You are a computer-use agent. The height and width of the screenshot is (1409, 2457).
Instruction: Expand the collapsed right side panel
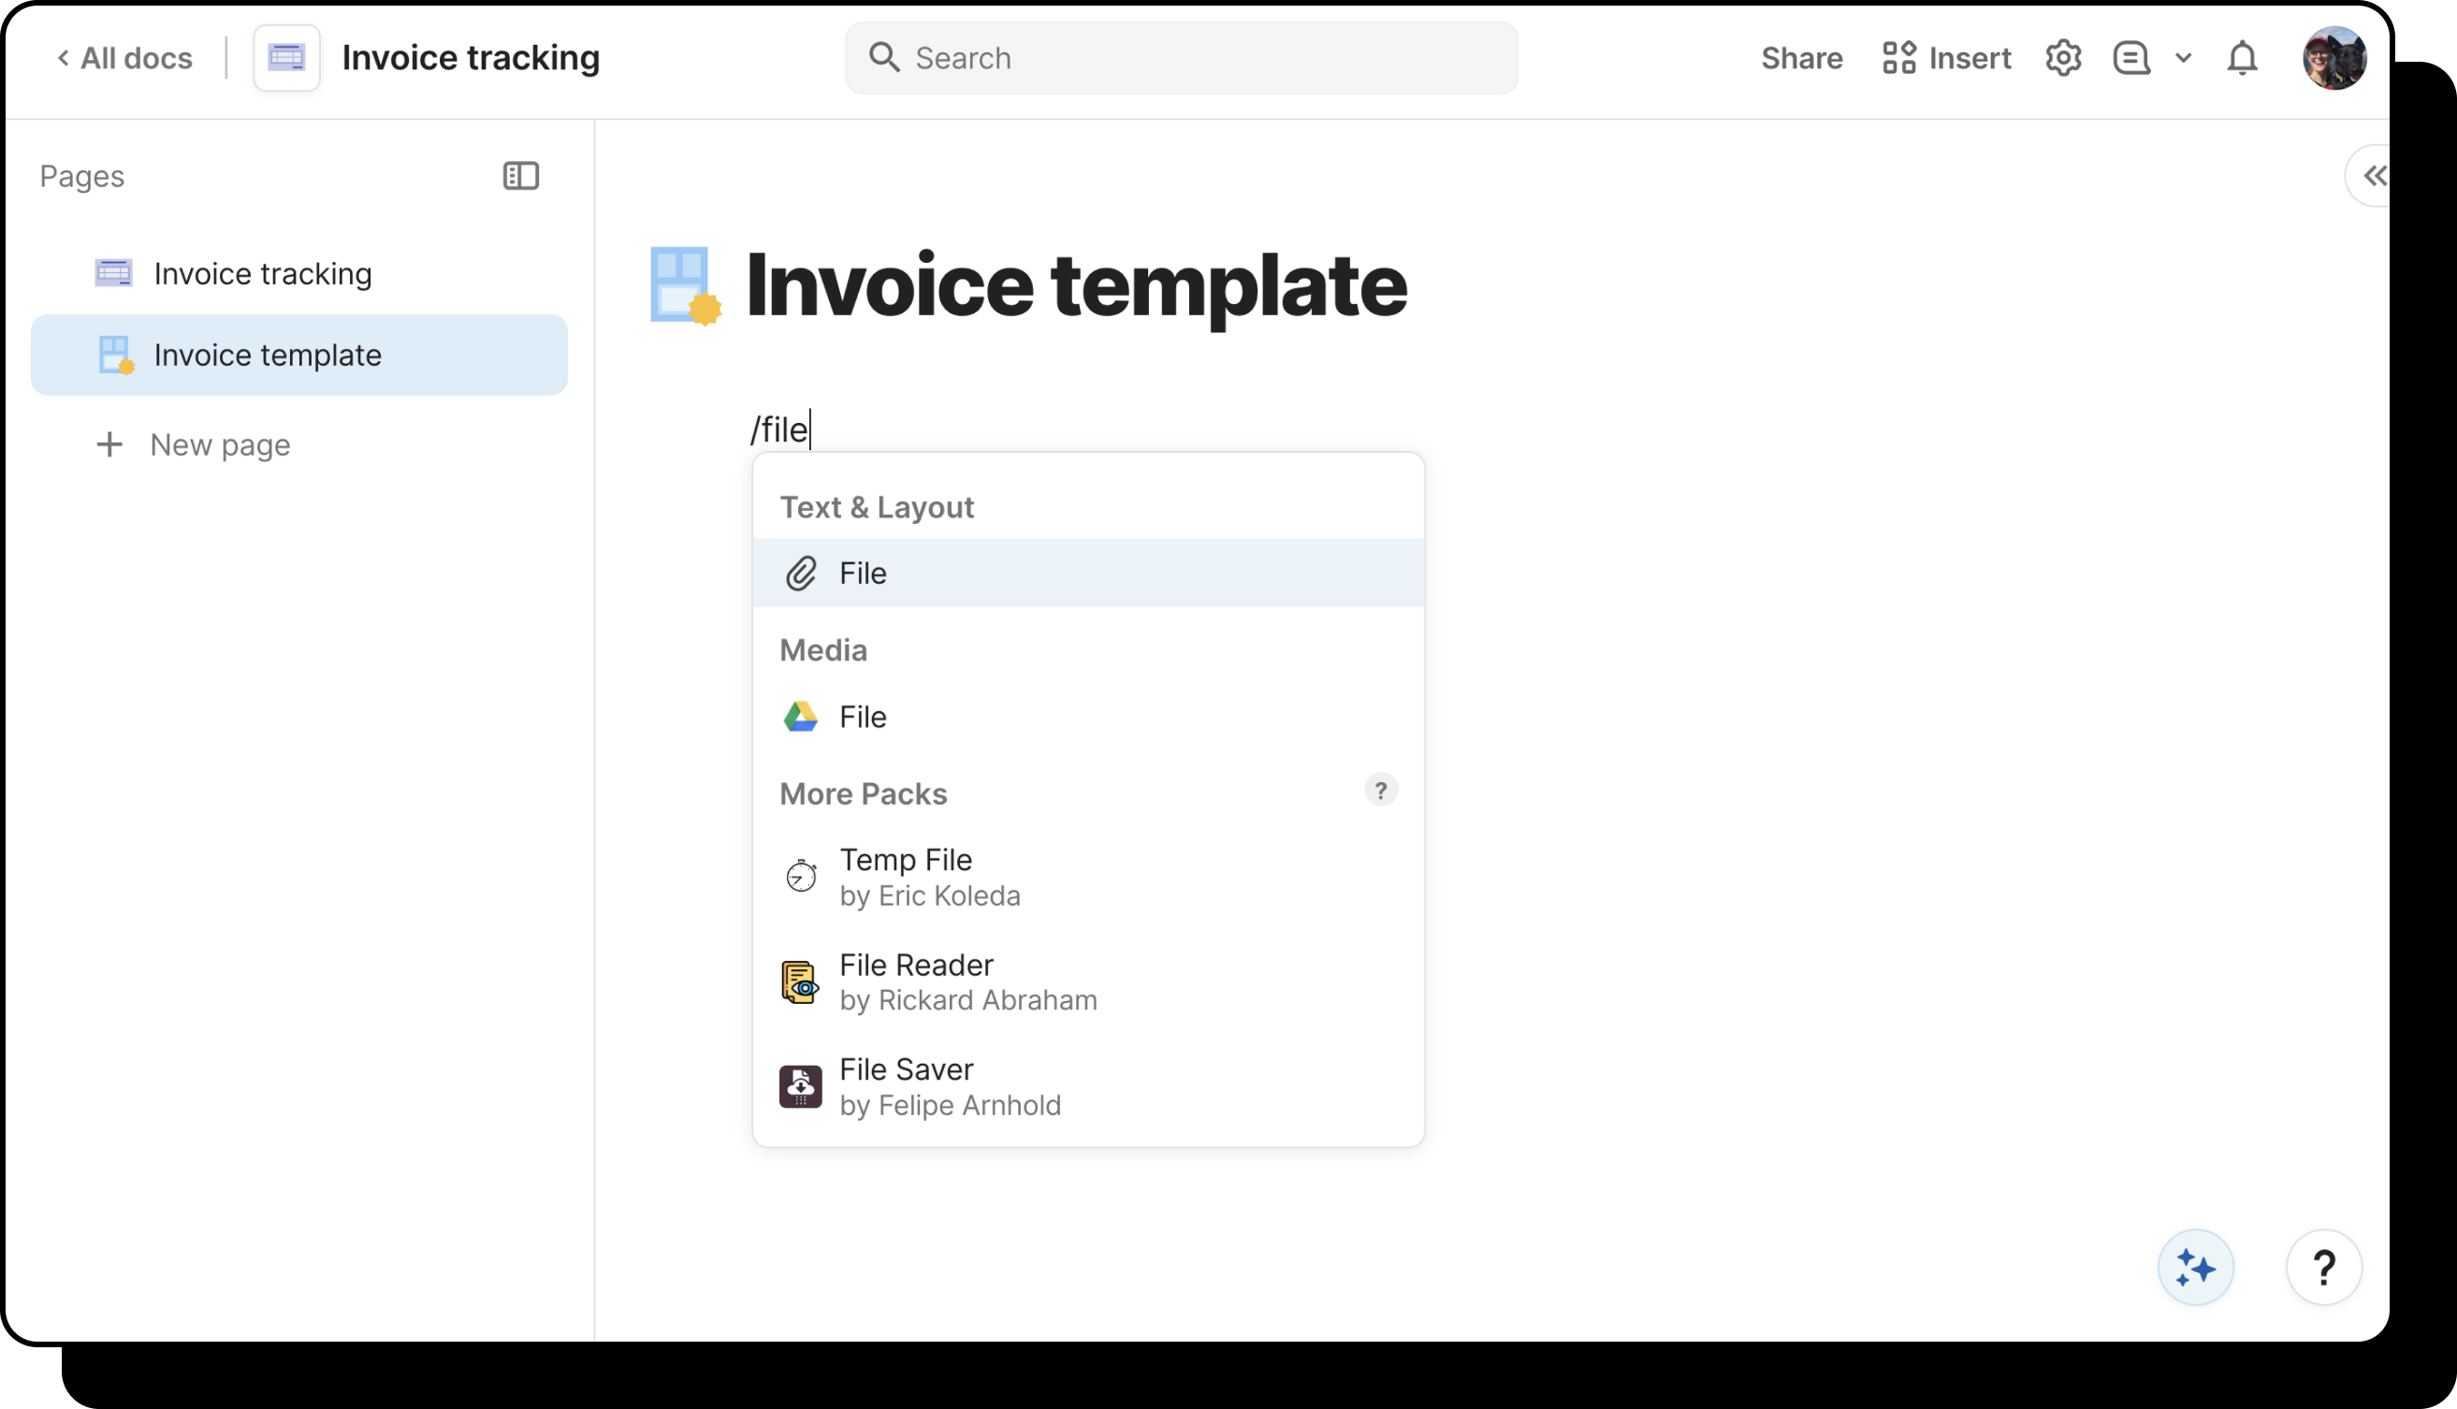pos(2374,176)
